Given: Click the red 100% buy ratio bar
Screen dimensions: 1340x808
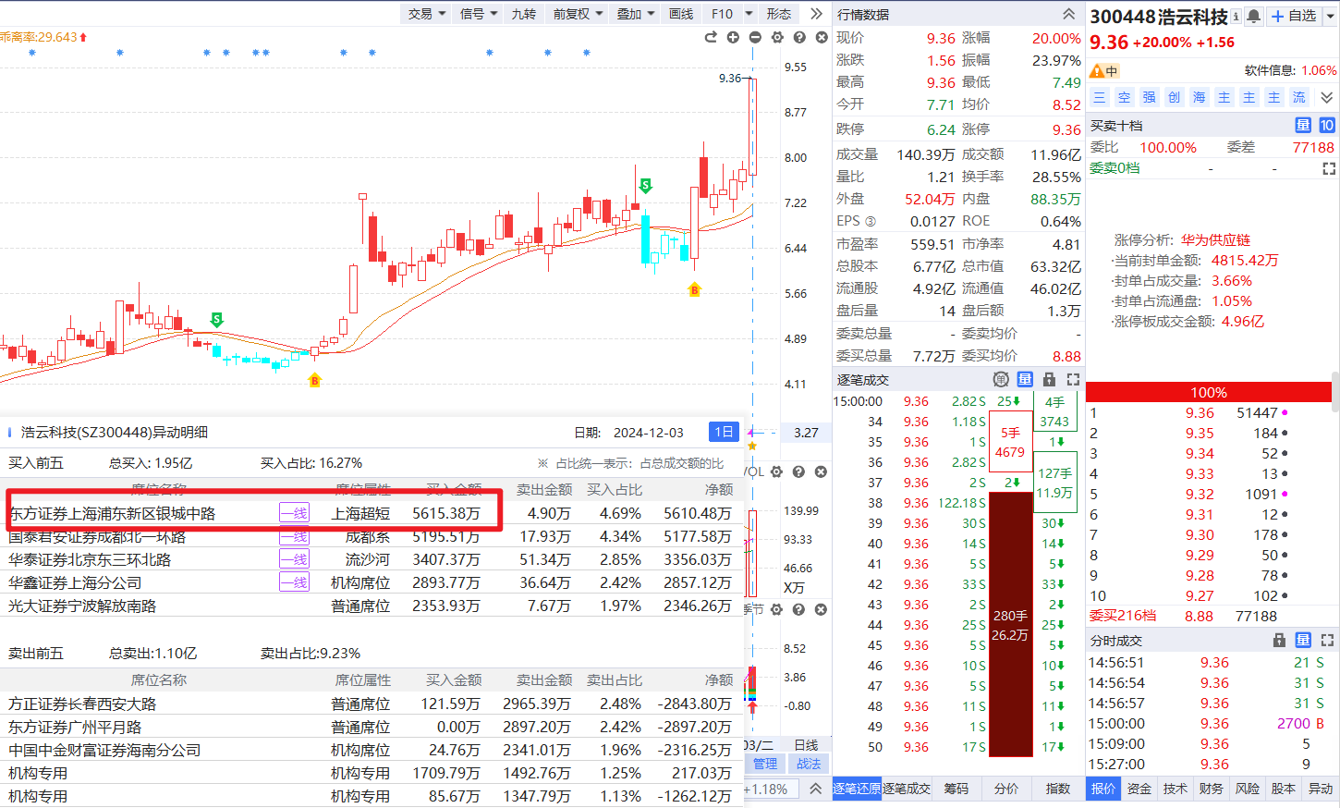Looking at the screenshot, I should tap(1209, 392).
